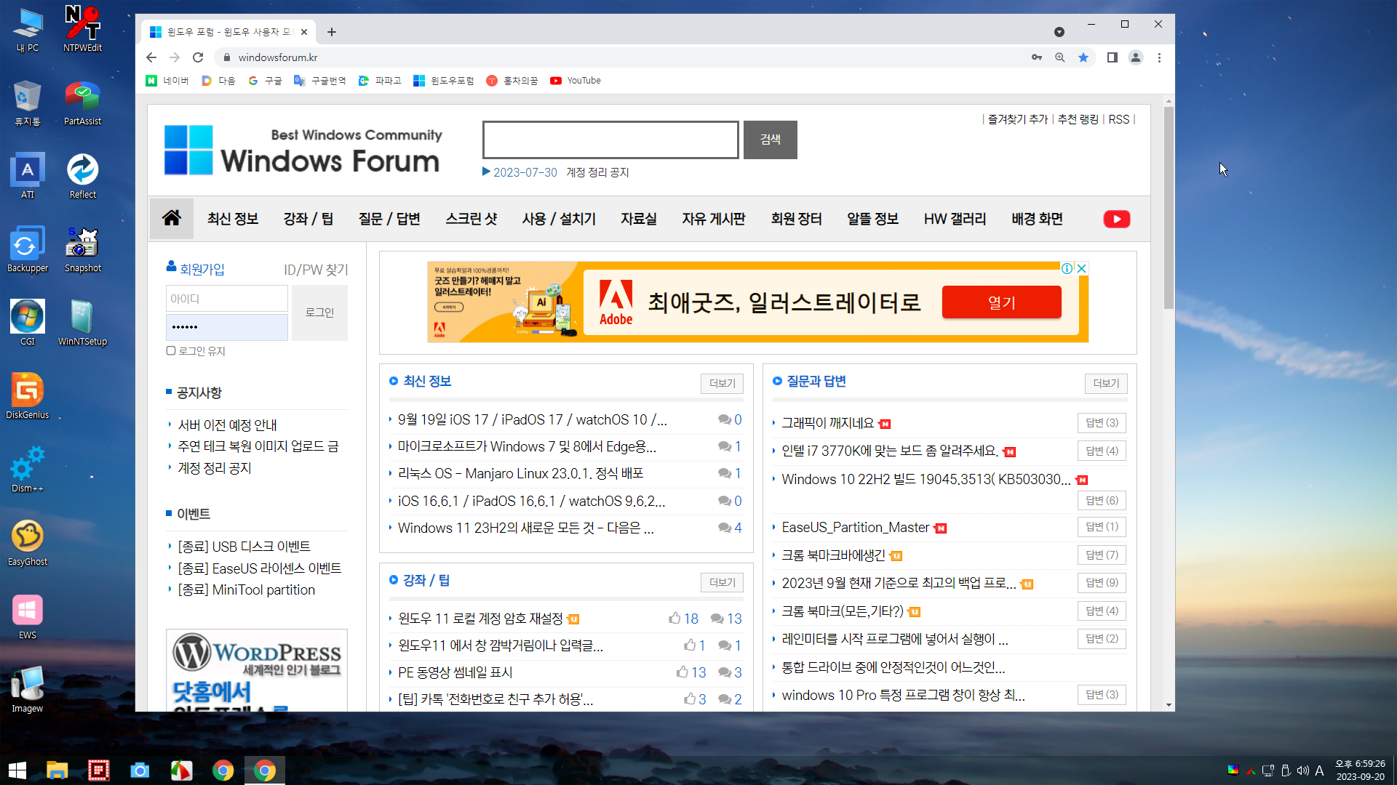Click 더보기 in the 최신 정보 section

tap(722, 383)
